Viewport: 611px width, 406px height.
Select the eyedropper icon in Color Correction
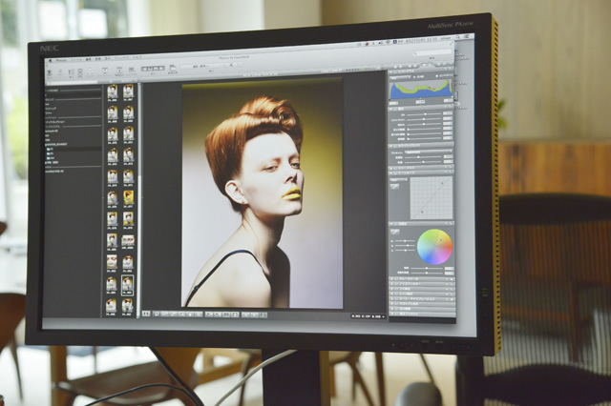[395, 232]
